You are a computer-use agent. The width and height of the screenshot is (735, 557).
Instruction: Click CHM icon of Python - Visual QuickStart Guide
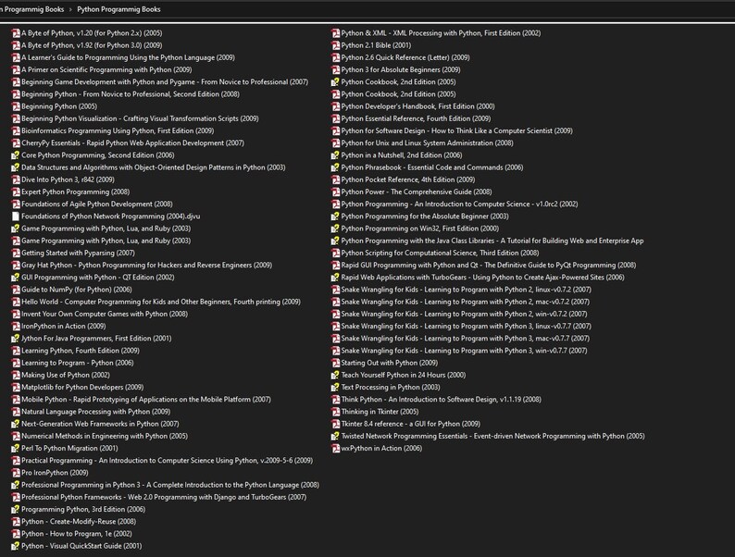pyautogui.click(x=16, y=546)
